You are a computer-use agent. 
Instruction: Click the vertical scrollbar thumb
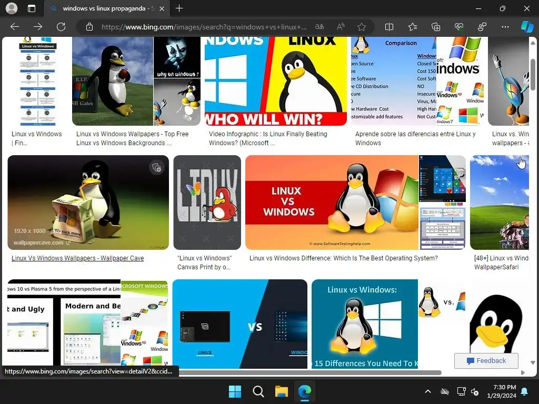coord(533,74)
